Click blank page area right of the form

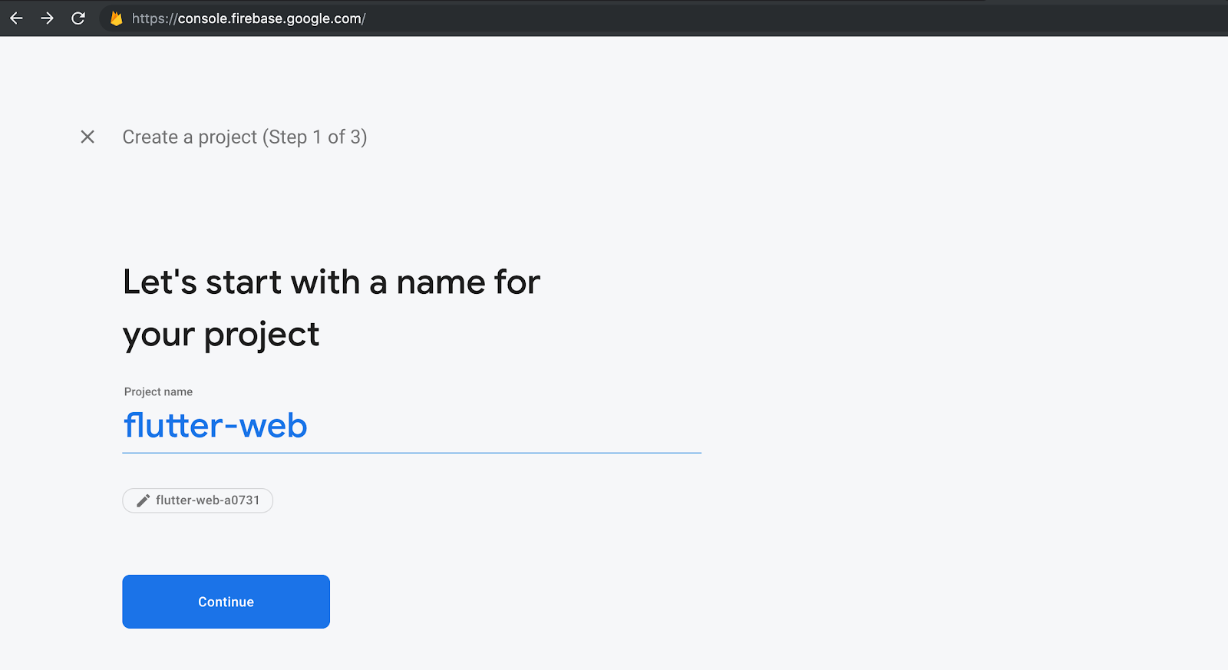pos(959,384)
